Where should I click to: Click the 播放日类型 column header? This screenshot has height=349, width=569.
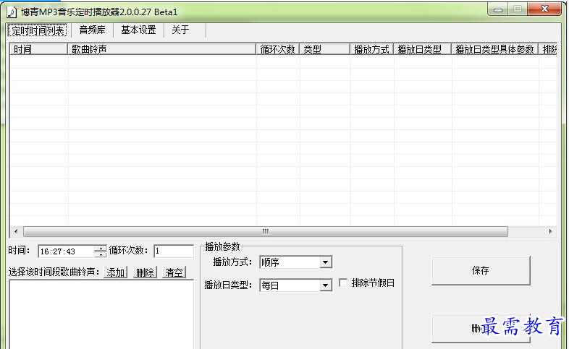[x=423, y=49]
